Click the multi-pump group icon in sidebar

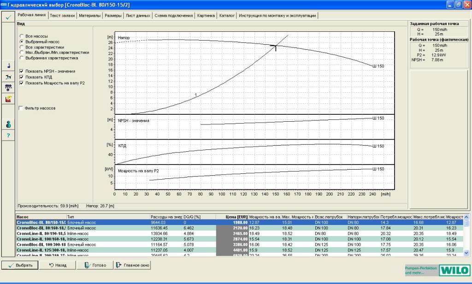(8, 88)
